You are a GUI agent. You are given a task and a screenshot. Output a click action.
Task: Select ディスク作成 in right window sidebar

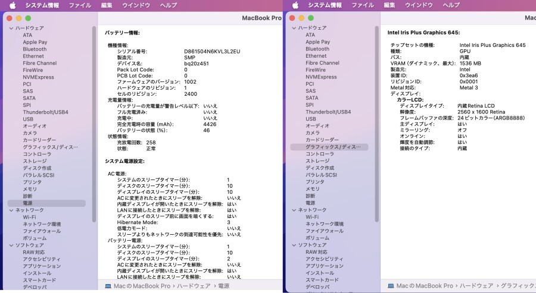click(320, 168)
